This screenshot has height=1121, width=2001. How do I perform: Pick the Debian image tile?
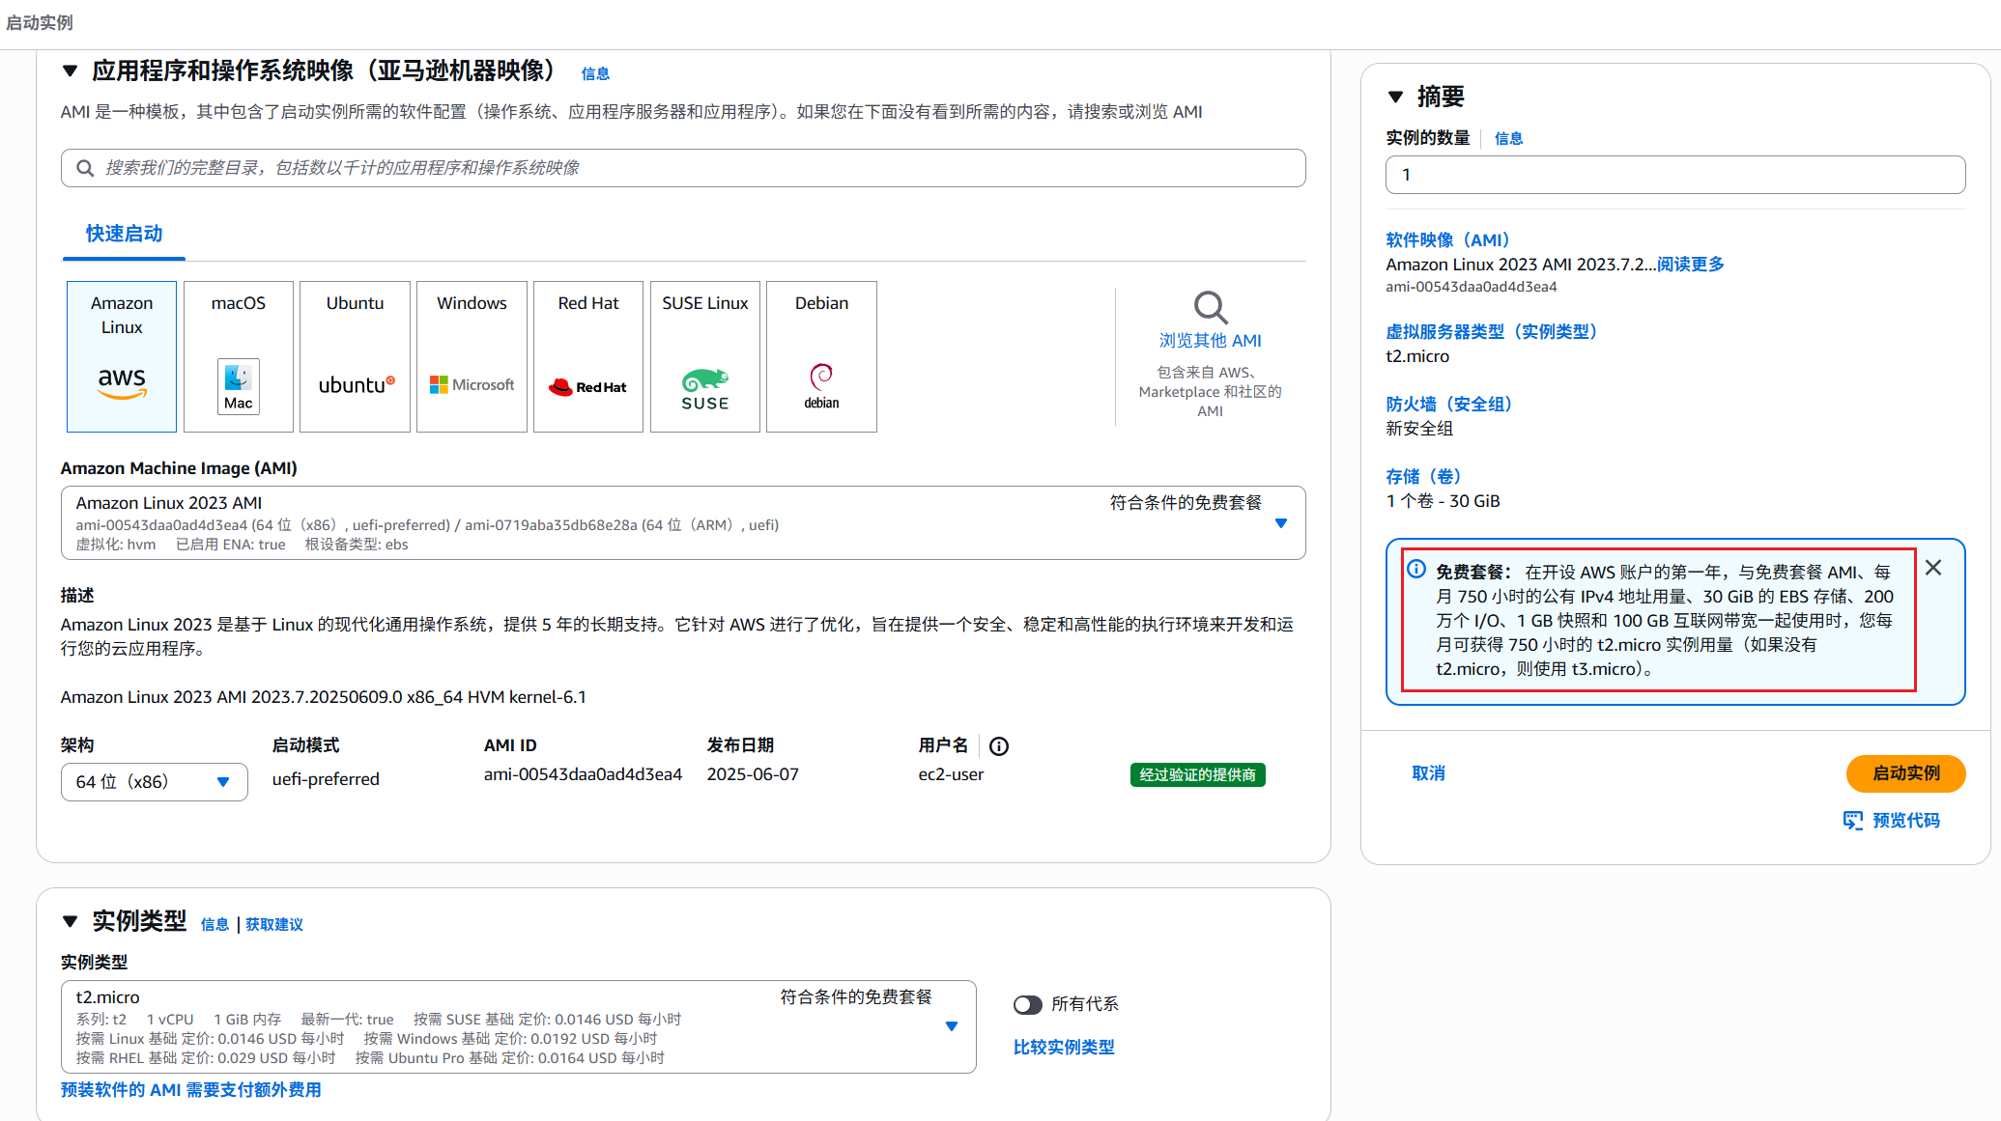pos(821,356)
